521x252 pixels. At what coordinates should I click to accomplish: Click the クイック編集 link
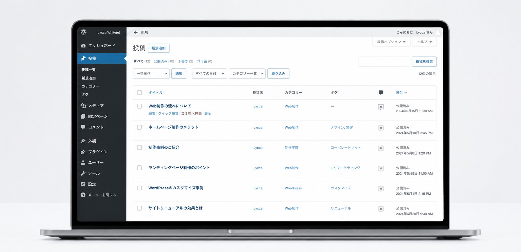(x=168, y=113)
